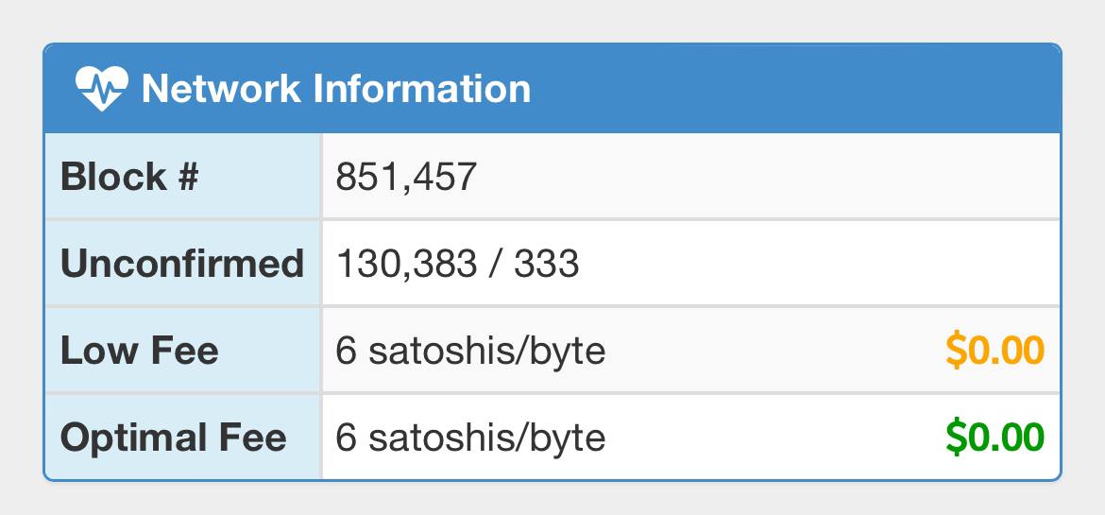
Task: Select the Low Fee label
Action: coord(140,351)
